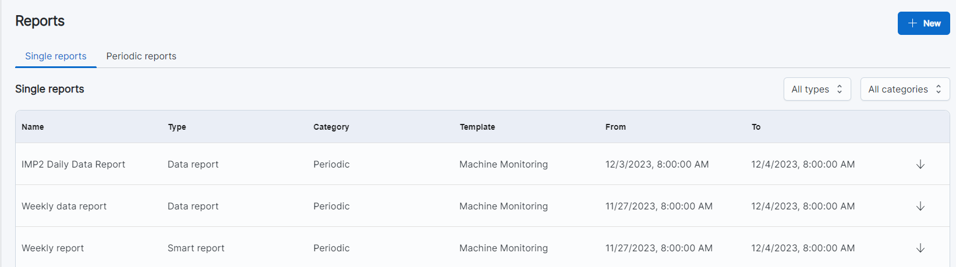Sort by the To column header
The height and width of the screenshot is (267, 956).
click(x=756, y=127)
